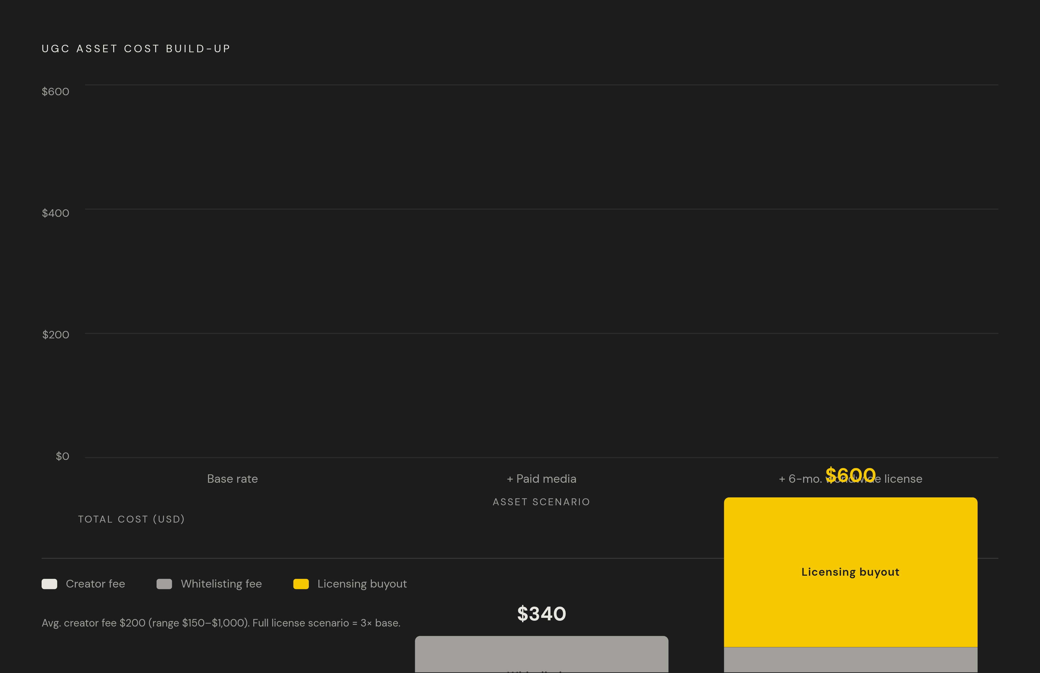The height and width of the screenshot is (673, 1040).
Task: Click the Whitelisting fee legend swatch
Action: 164,584
